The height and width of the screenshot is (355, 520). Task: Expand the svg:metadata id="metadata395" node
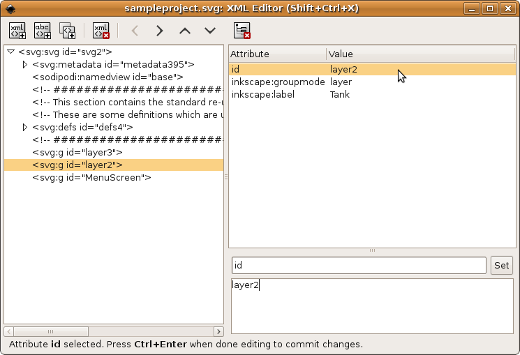click(x=25, y=64)
